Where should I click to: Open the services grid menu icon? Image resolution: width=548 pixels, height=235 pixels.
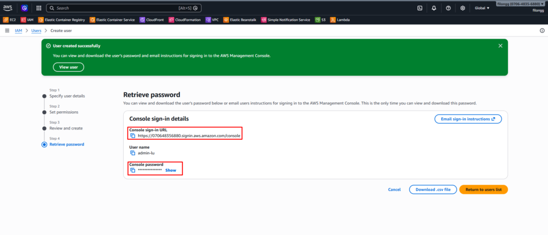39,8
